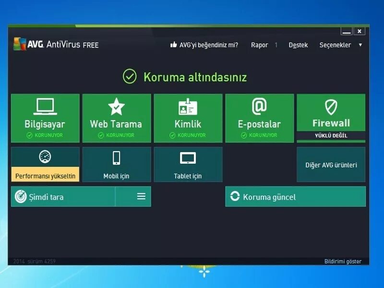The image size is (384, 288).
Task: Click the Web Tarama star icon
Action: (116, 107)
